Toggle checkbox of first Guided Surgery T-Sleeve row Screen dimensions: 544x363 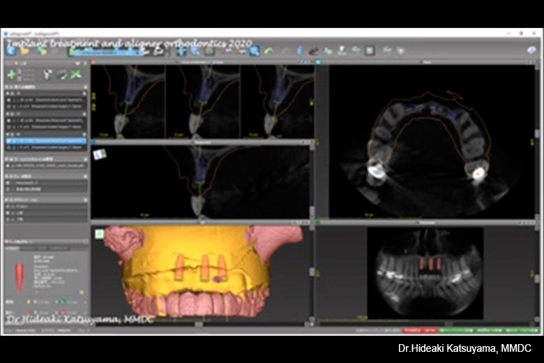click(9, 106)
